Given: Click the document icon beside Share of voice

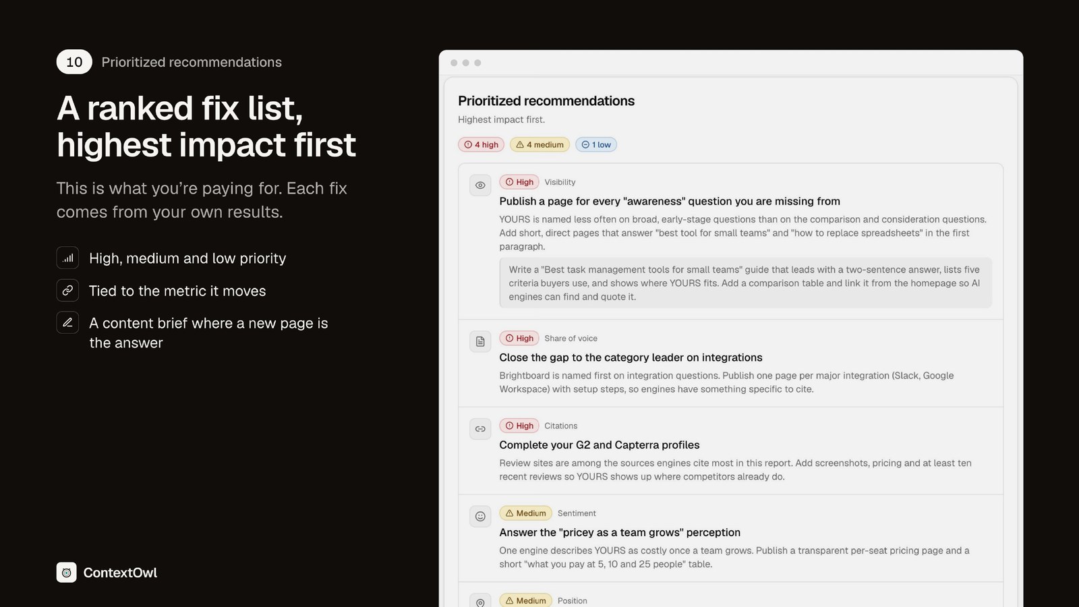Looking at the screenshot, I should point(480,342).
